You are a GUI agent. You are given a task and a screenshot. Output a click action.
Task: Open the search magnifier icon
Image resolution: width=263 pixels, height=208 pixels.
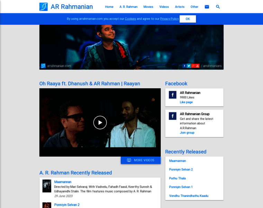pos(218,7)
